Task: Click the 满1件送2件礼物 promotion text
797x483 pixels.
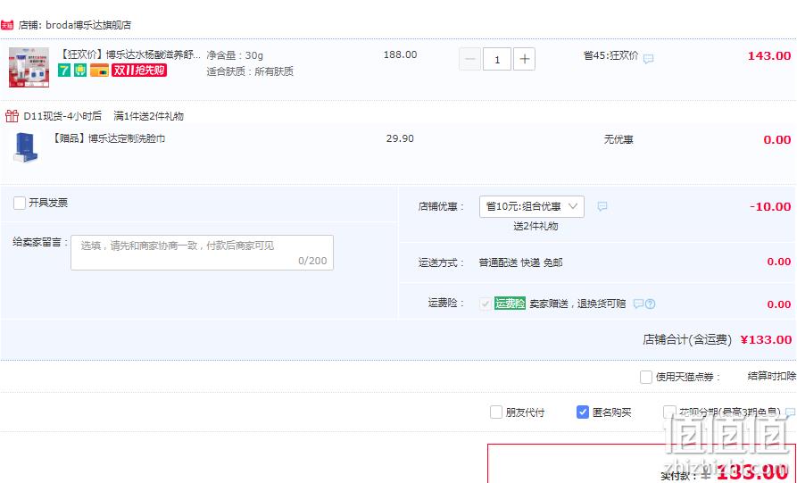Action: coord(148,116)
